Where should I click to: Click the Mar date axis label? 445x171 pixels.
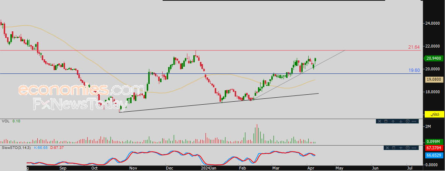276,168
